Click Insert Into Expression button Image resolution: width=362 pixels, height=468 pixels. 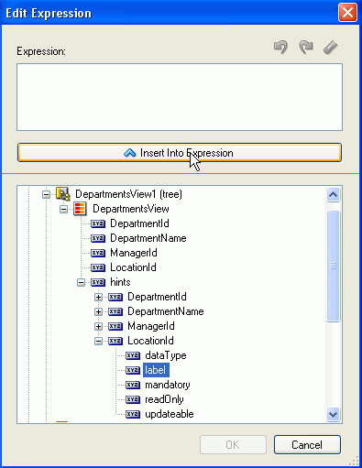(x=180, y=153)
